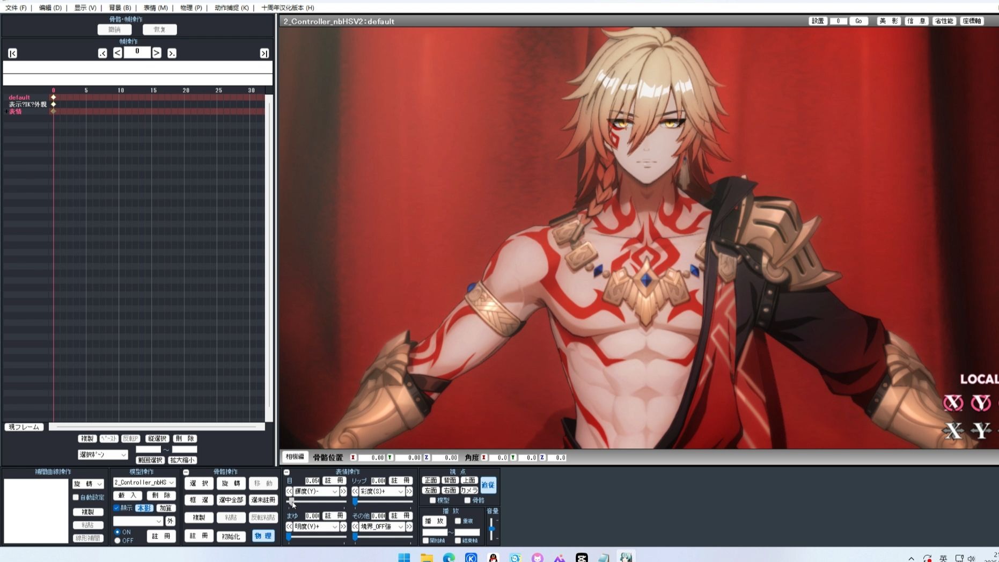Click the local X rotation axis icon
Viewport: 999px width, 562px height.
(953, 403)
